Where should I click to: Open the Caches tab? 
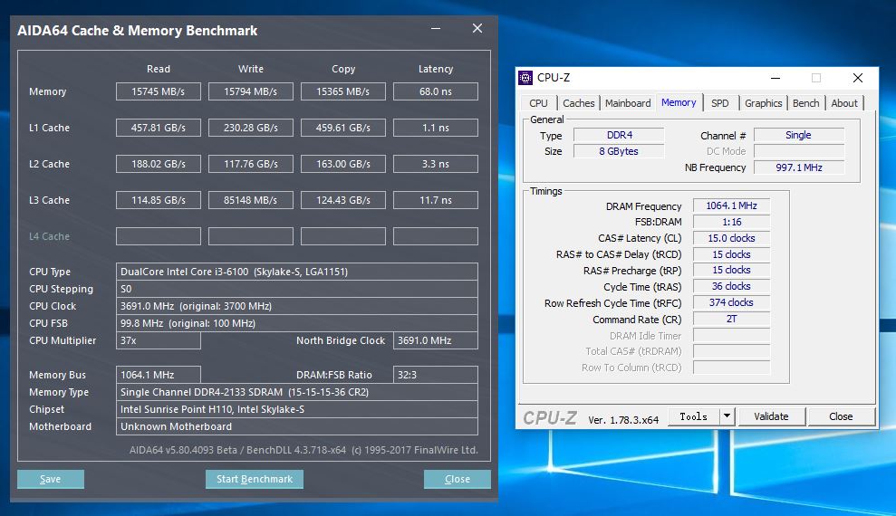tap(579, 103)
